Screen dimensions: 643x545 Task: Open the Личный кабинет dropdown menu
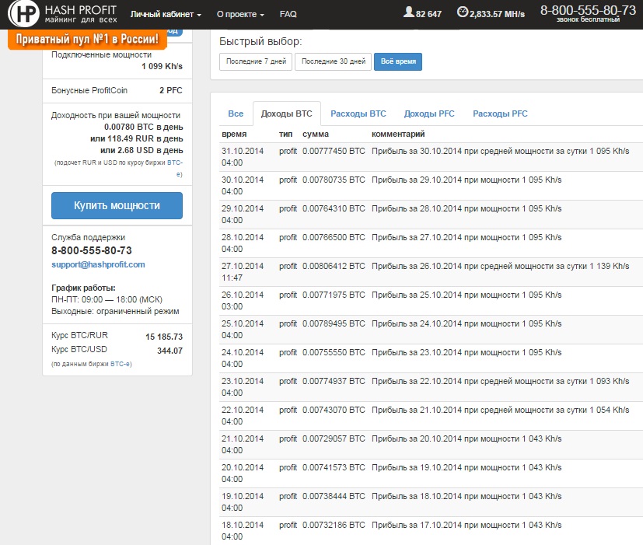166,14
